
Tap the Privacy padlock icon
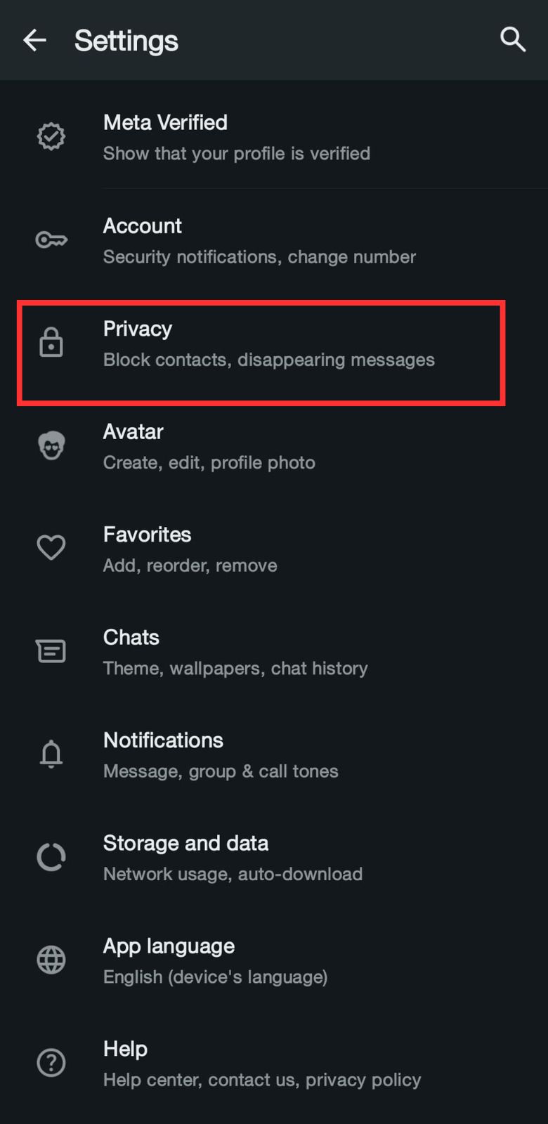(x=51, y=342)
